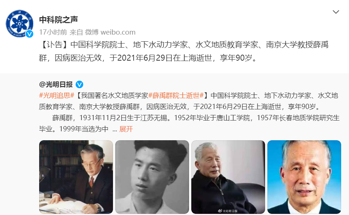Expand the full reposted text via 展开
Viewport: 349px width, 215px height.
pos(126,129)
